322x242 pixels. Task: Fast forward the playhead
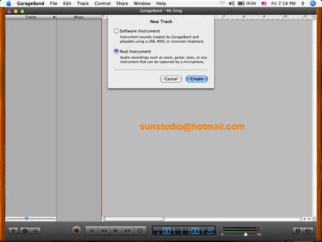(x=128, y=231)
